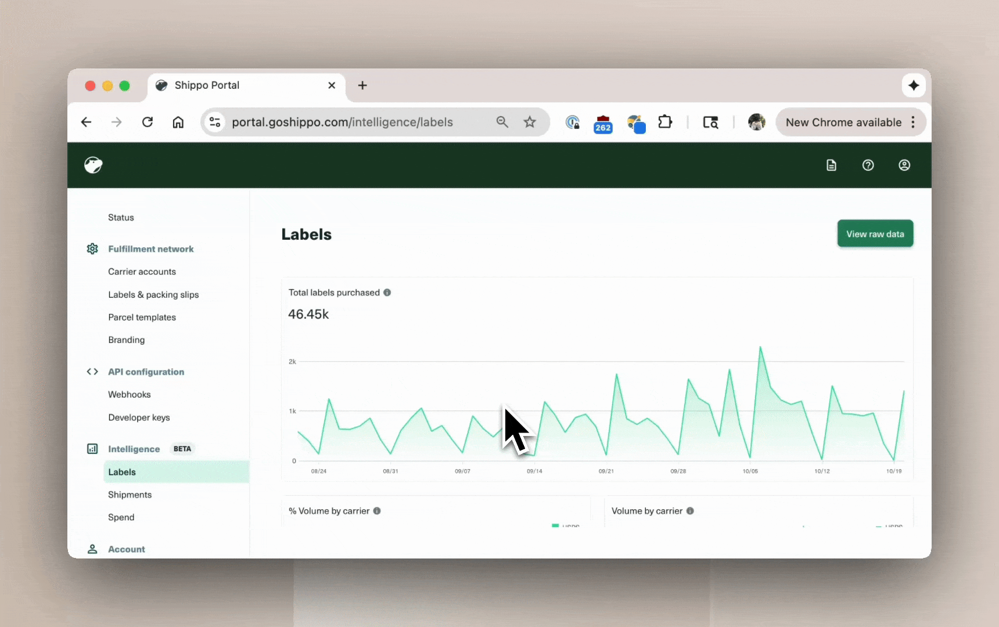Open the Status sidebar item

tap(121, 217)
